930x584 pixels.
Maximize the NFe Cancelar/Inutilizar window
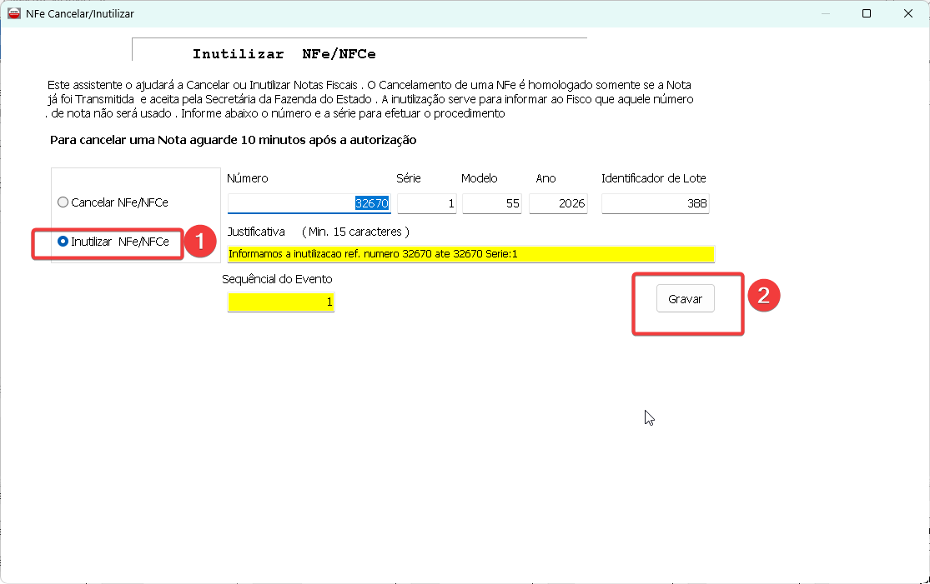click(x=867, y=14)
